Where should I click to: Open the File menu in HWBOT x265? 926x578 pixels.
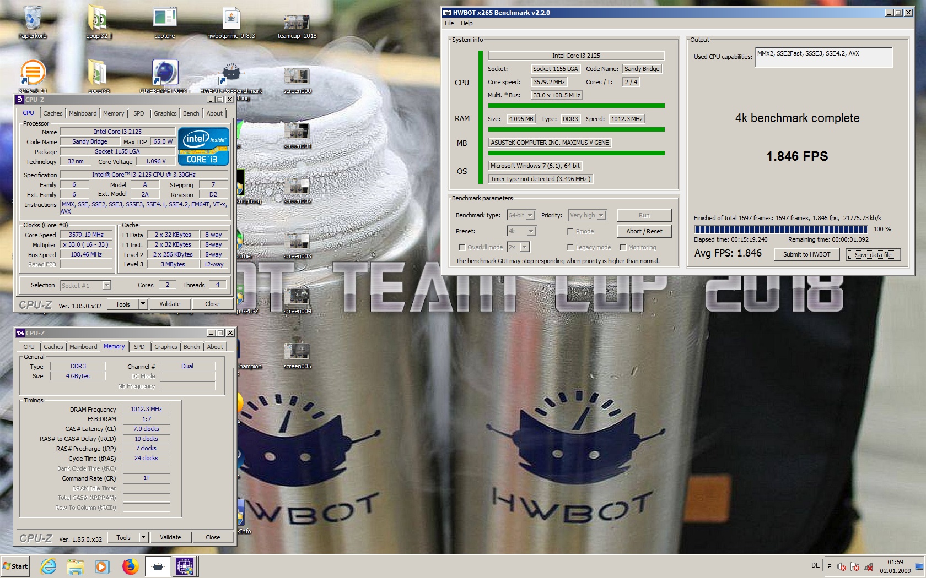(x=449, y=23)
